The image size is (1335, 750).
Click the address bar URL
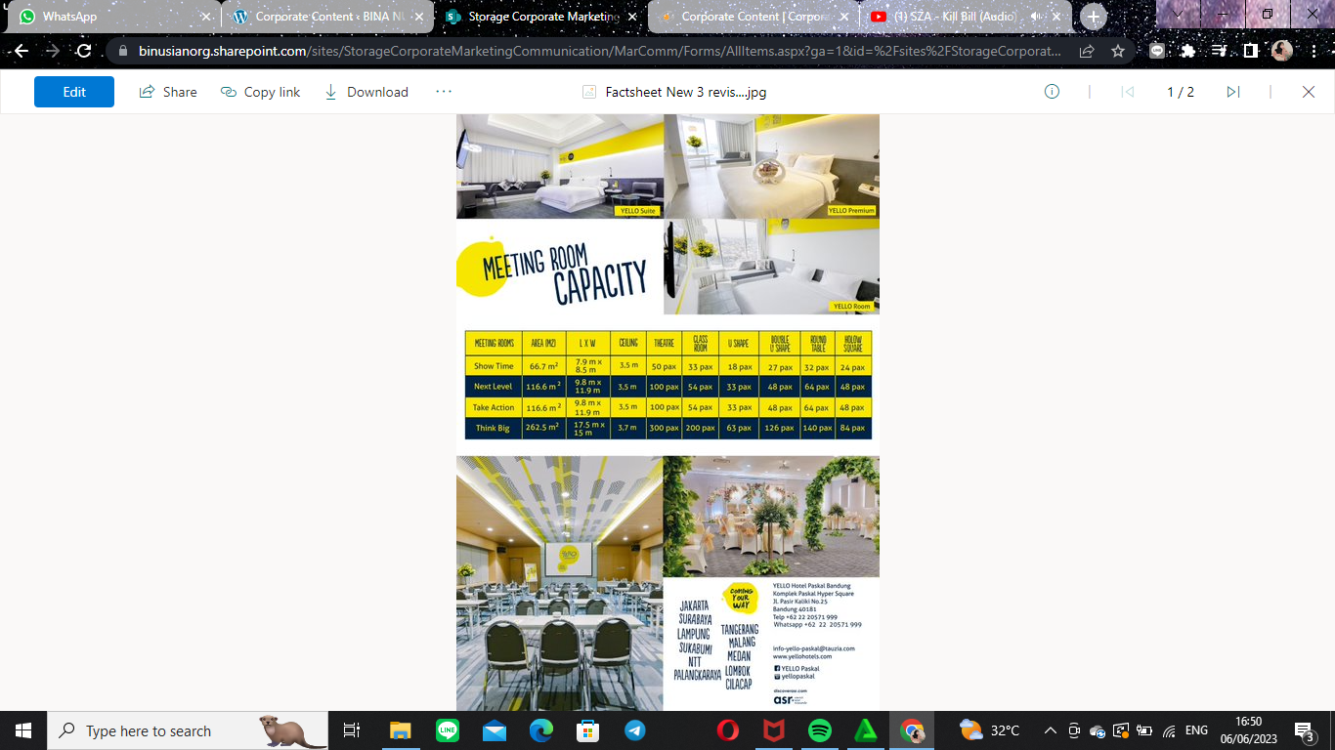click(x=599, y=51)
